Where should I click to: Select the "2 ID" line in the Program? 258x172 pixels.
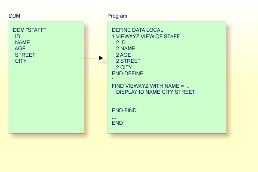(x=121, y=43)
